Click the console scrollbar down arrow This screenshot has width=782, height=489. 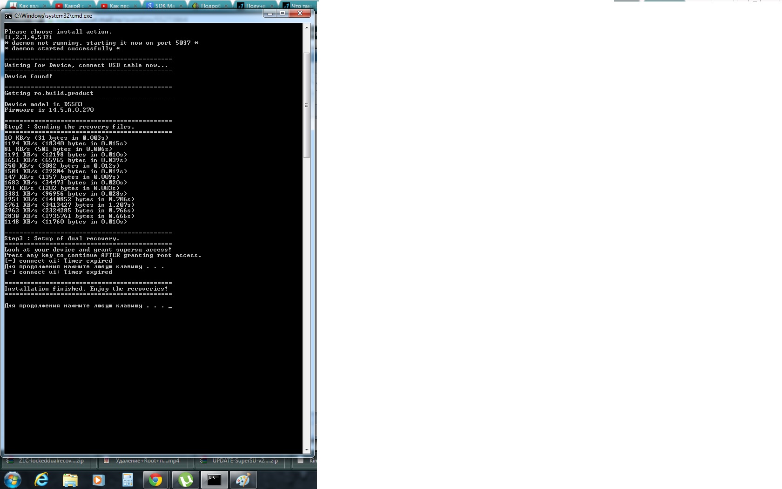click(x=306, y=450)
